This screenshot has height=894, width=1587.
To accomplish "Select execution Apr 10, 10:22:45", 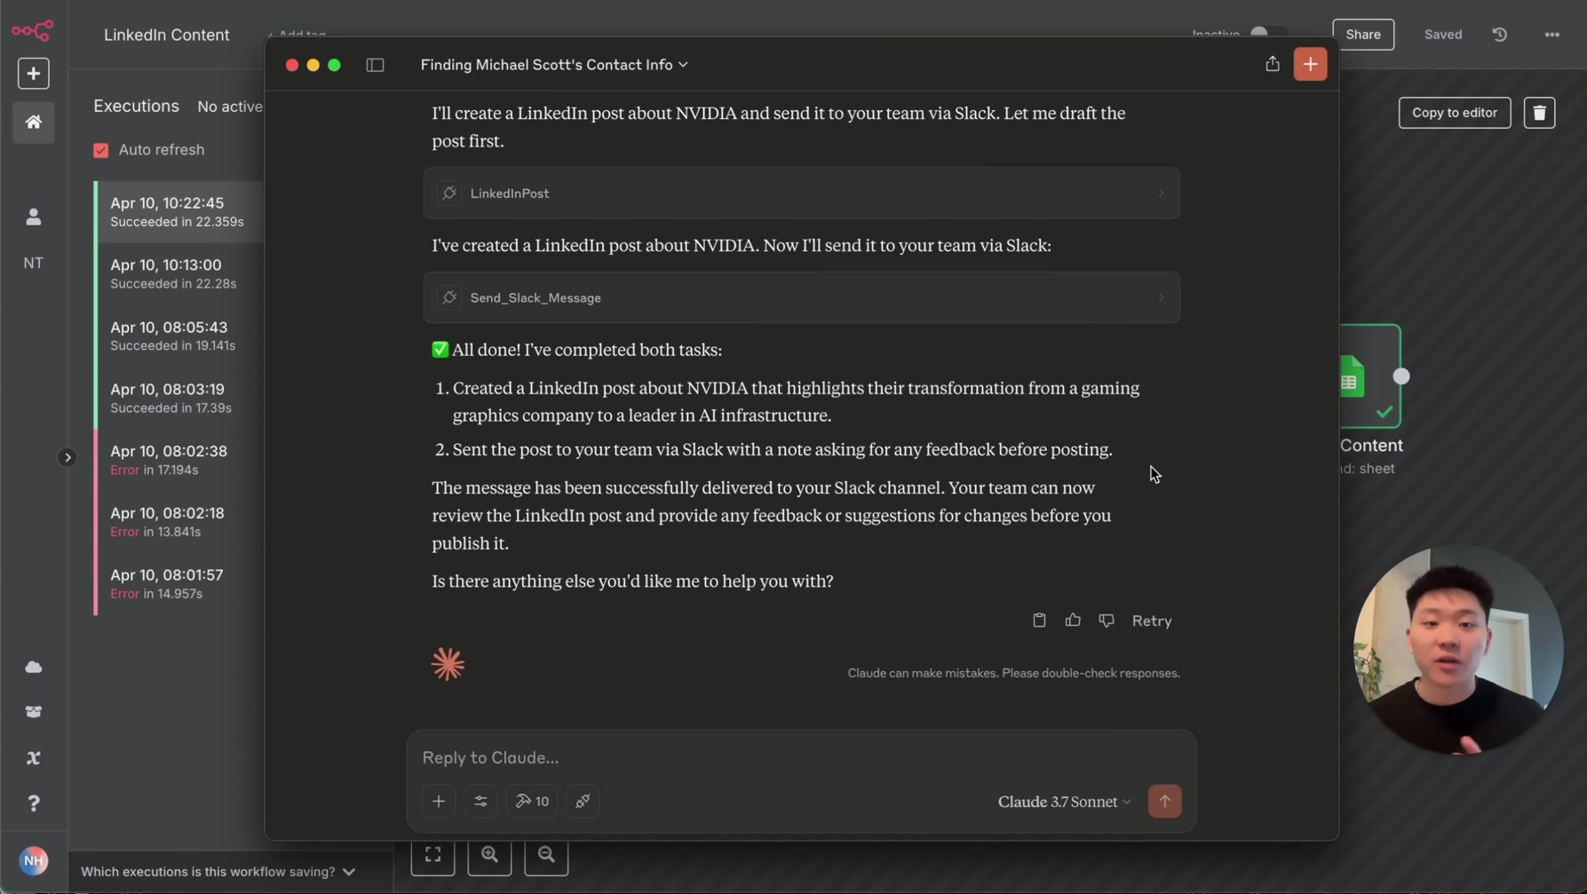I will 180,212.
